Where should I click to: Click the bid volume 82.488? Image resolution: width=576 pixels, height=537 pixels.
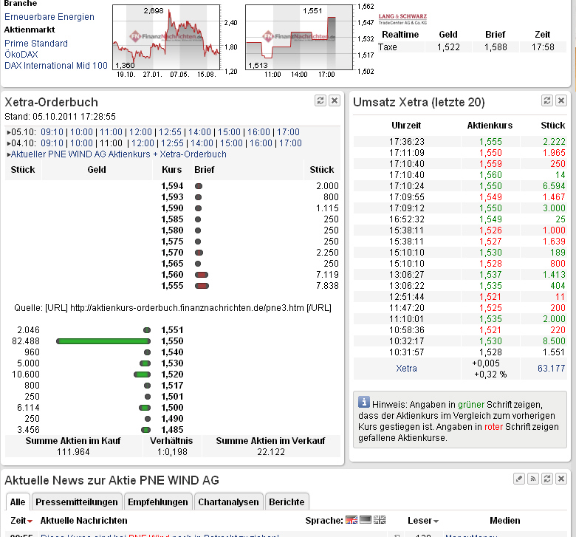click(26, 341)
